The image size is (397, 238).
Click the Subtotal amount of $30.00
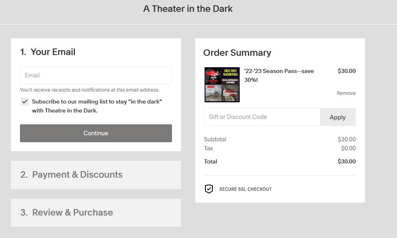point(346,139)
